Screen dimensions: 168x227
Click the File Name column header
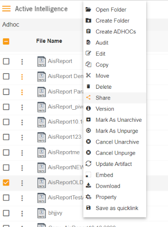[49, 41]
